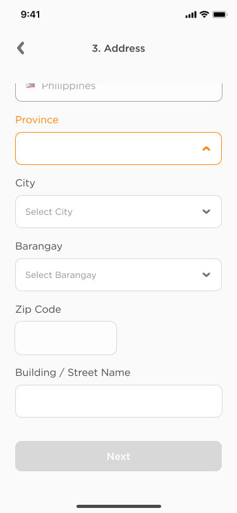This screenshot has height=513, width=237.
Task: Click the orange Province label
Action: pyautogui.click(x=37, y=120)
